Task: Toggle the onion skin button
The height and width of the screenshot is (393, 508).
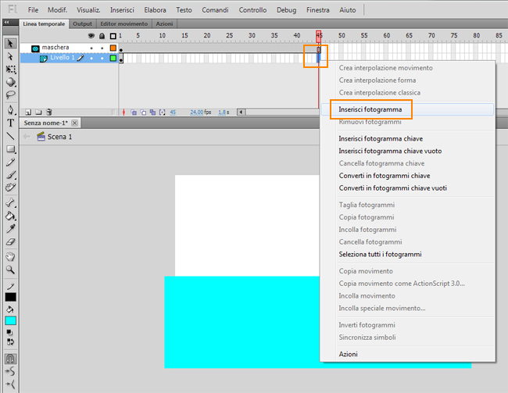Action: [134, 113]
